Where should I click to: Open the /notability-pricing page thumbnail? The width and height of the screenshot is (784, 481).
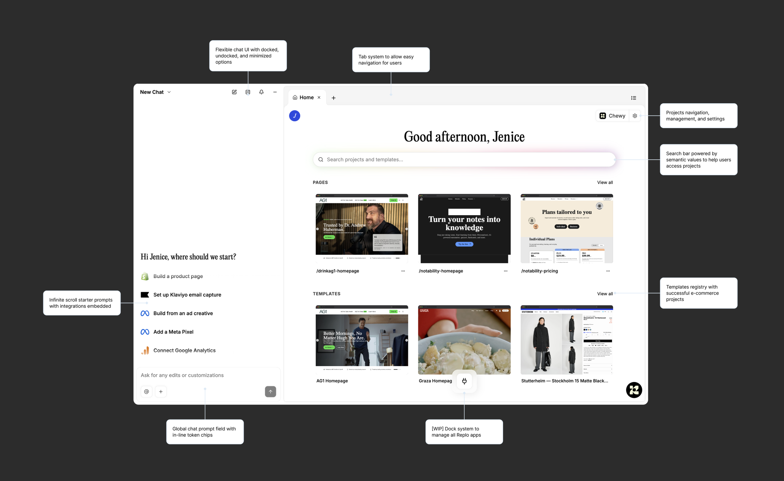[x=566, y=229]
